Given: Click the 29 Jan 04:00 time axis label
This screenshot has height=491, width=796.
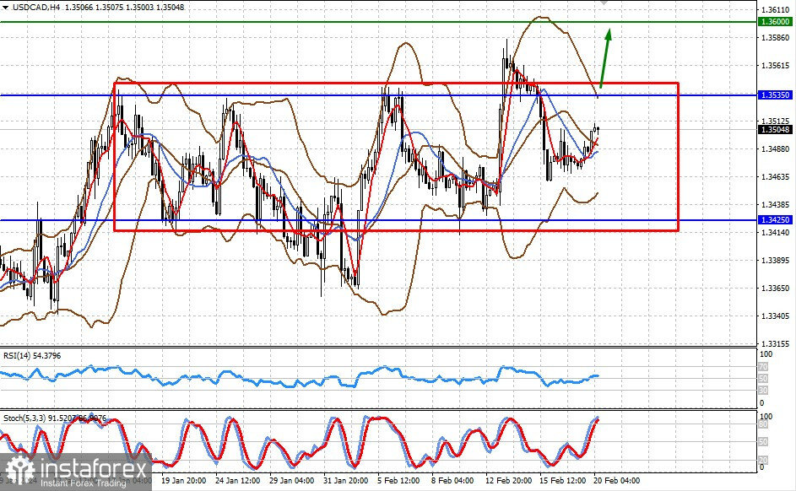Looking at the screenshot, I should click(x=291, y=480).
